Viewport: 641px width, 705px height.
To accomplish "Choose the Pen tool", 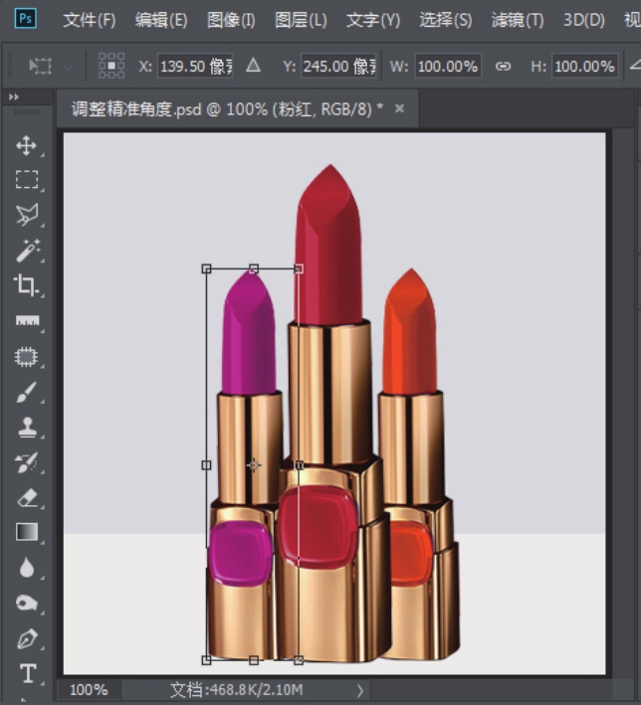I will (26, 638).
